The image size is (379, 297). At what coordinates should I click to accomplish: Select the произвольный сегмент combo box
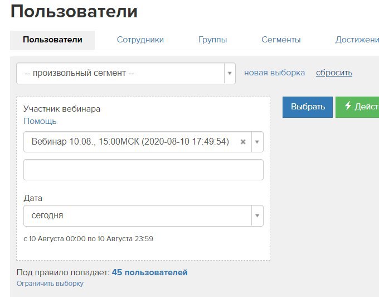pos(126,73)
